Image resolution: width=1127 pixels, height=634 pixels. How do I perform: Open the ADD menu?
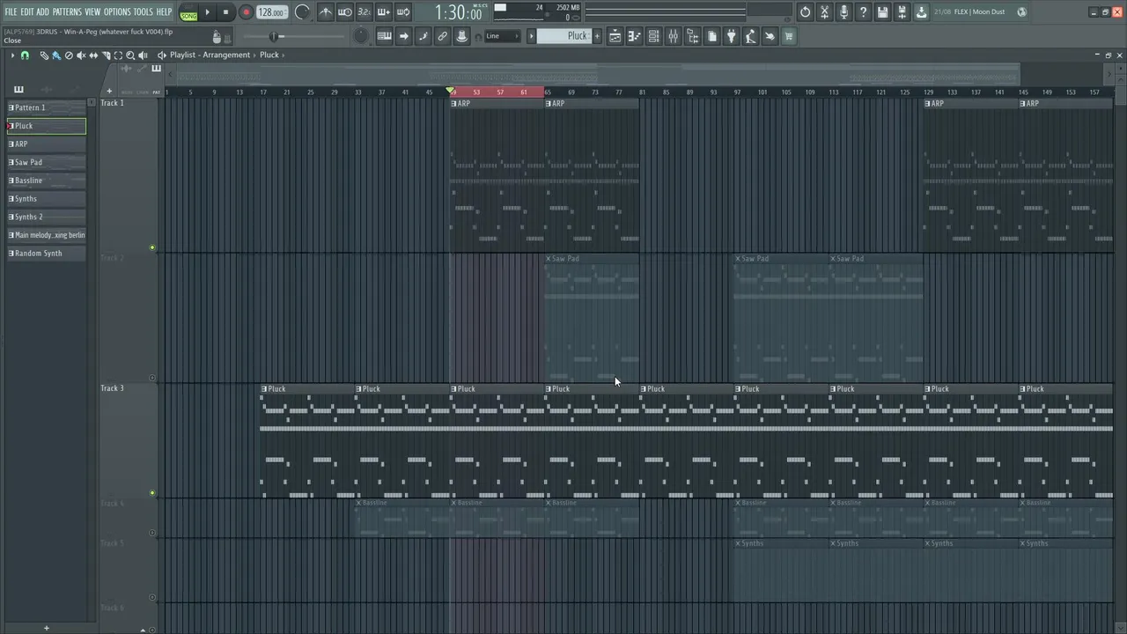point(42,11)
